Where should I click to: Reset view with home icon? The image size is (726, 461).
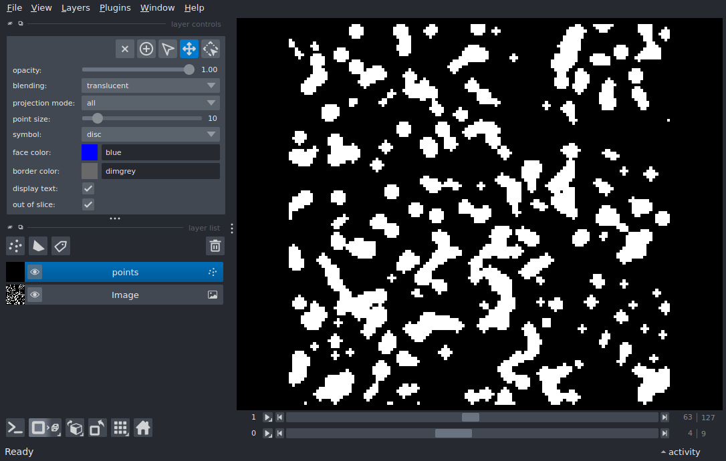point(143,428)
